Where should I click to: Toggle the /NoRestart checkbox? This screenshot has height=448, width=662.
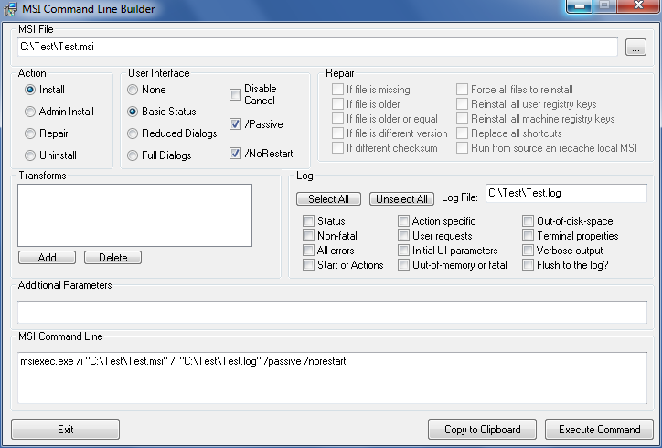coord(236,154)
